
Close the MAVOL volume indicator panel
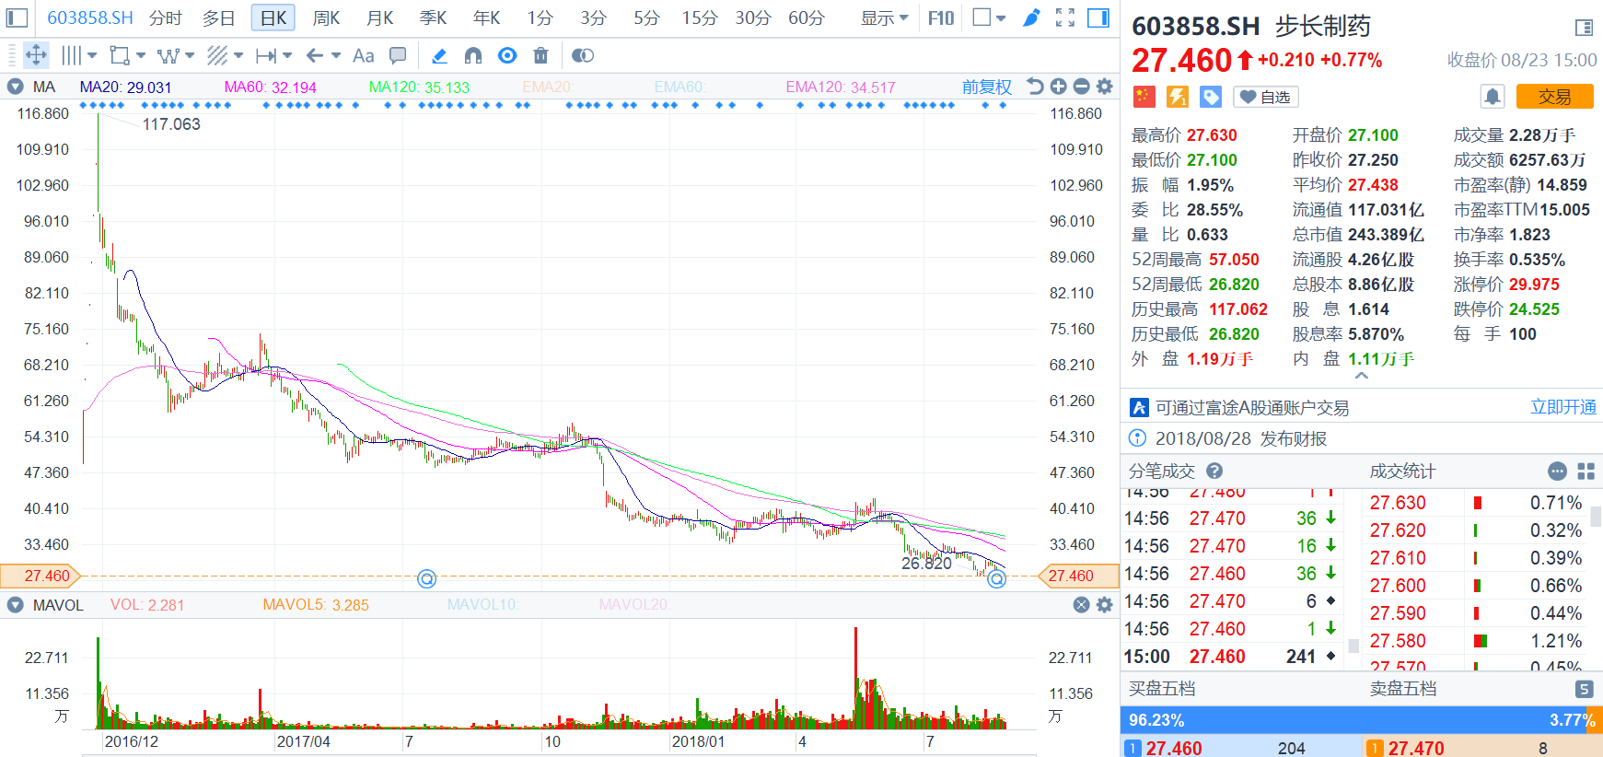[1082, 605]
